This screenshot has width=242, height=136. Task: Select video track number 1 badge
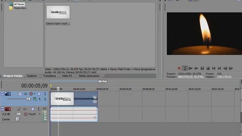[8, 94]
